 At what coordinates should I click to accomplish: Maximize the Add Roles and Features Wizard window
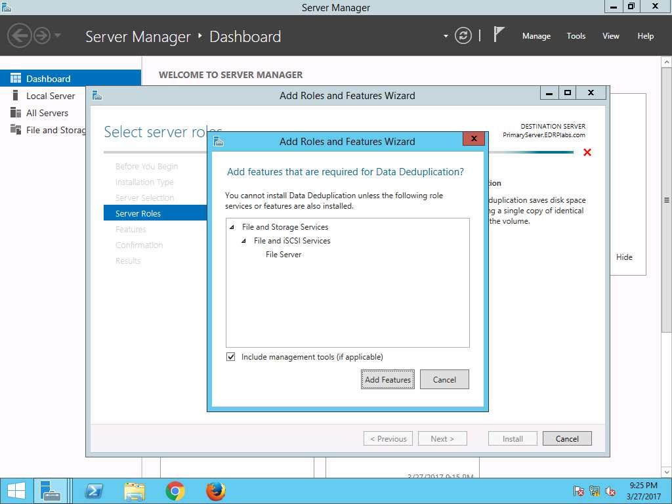point(568,93)
